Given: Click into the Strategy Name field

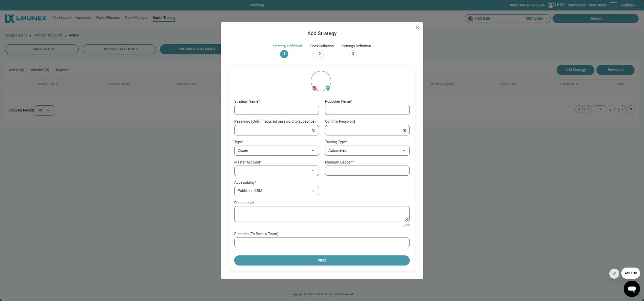Looking at the screenshot, I should [x=276, y=110].
